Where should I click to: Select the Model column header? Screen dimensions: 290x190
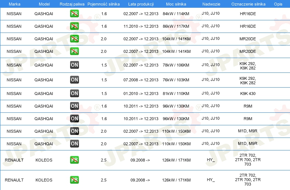click(44, 4)
